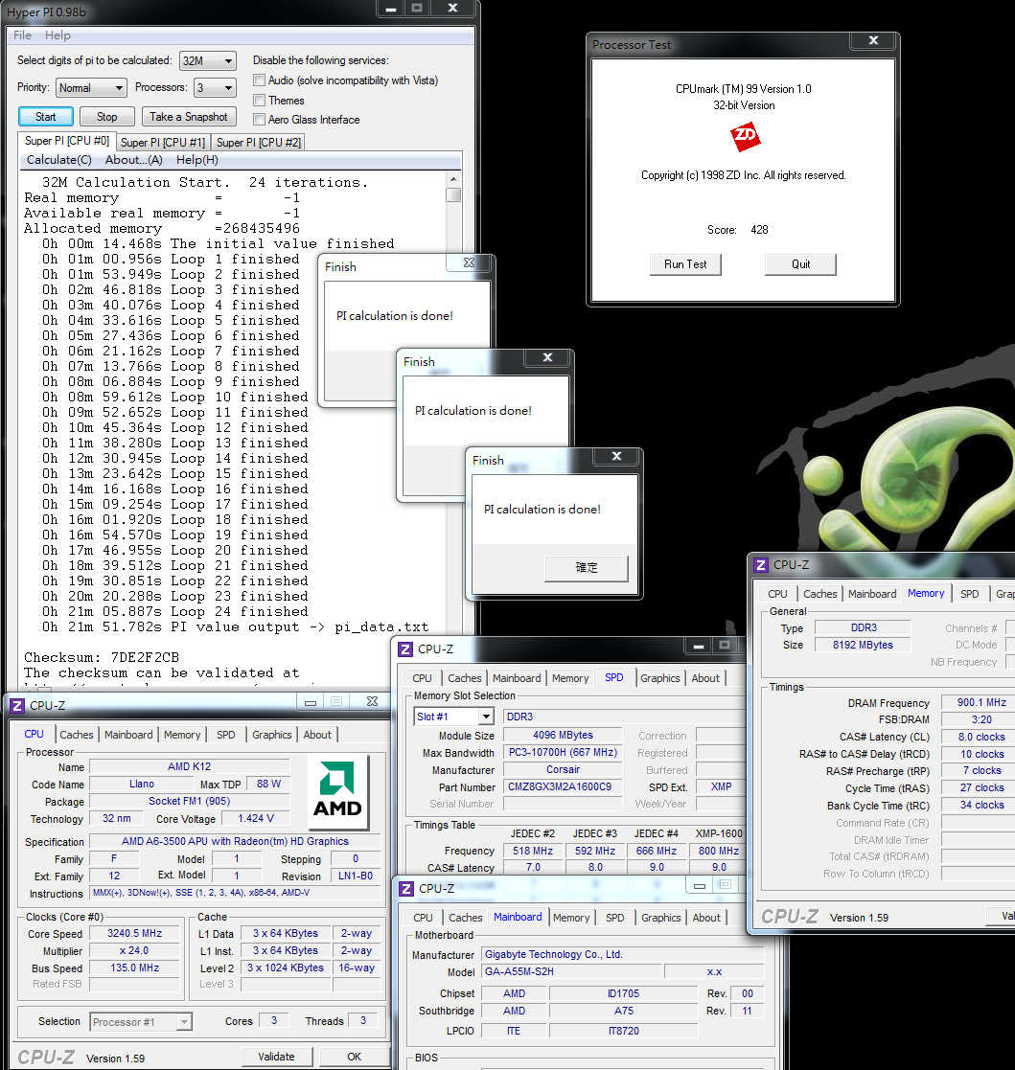1015x1070 pixels.
Task: Click Take a Snapshot button
Action: point(189,117)
